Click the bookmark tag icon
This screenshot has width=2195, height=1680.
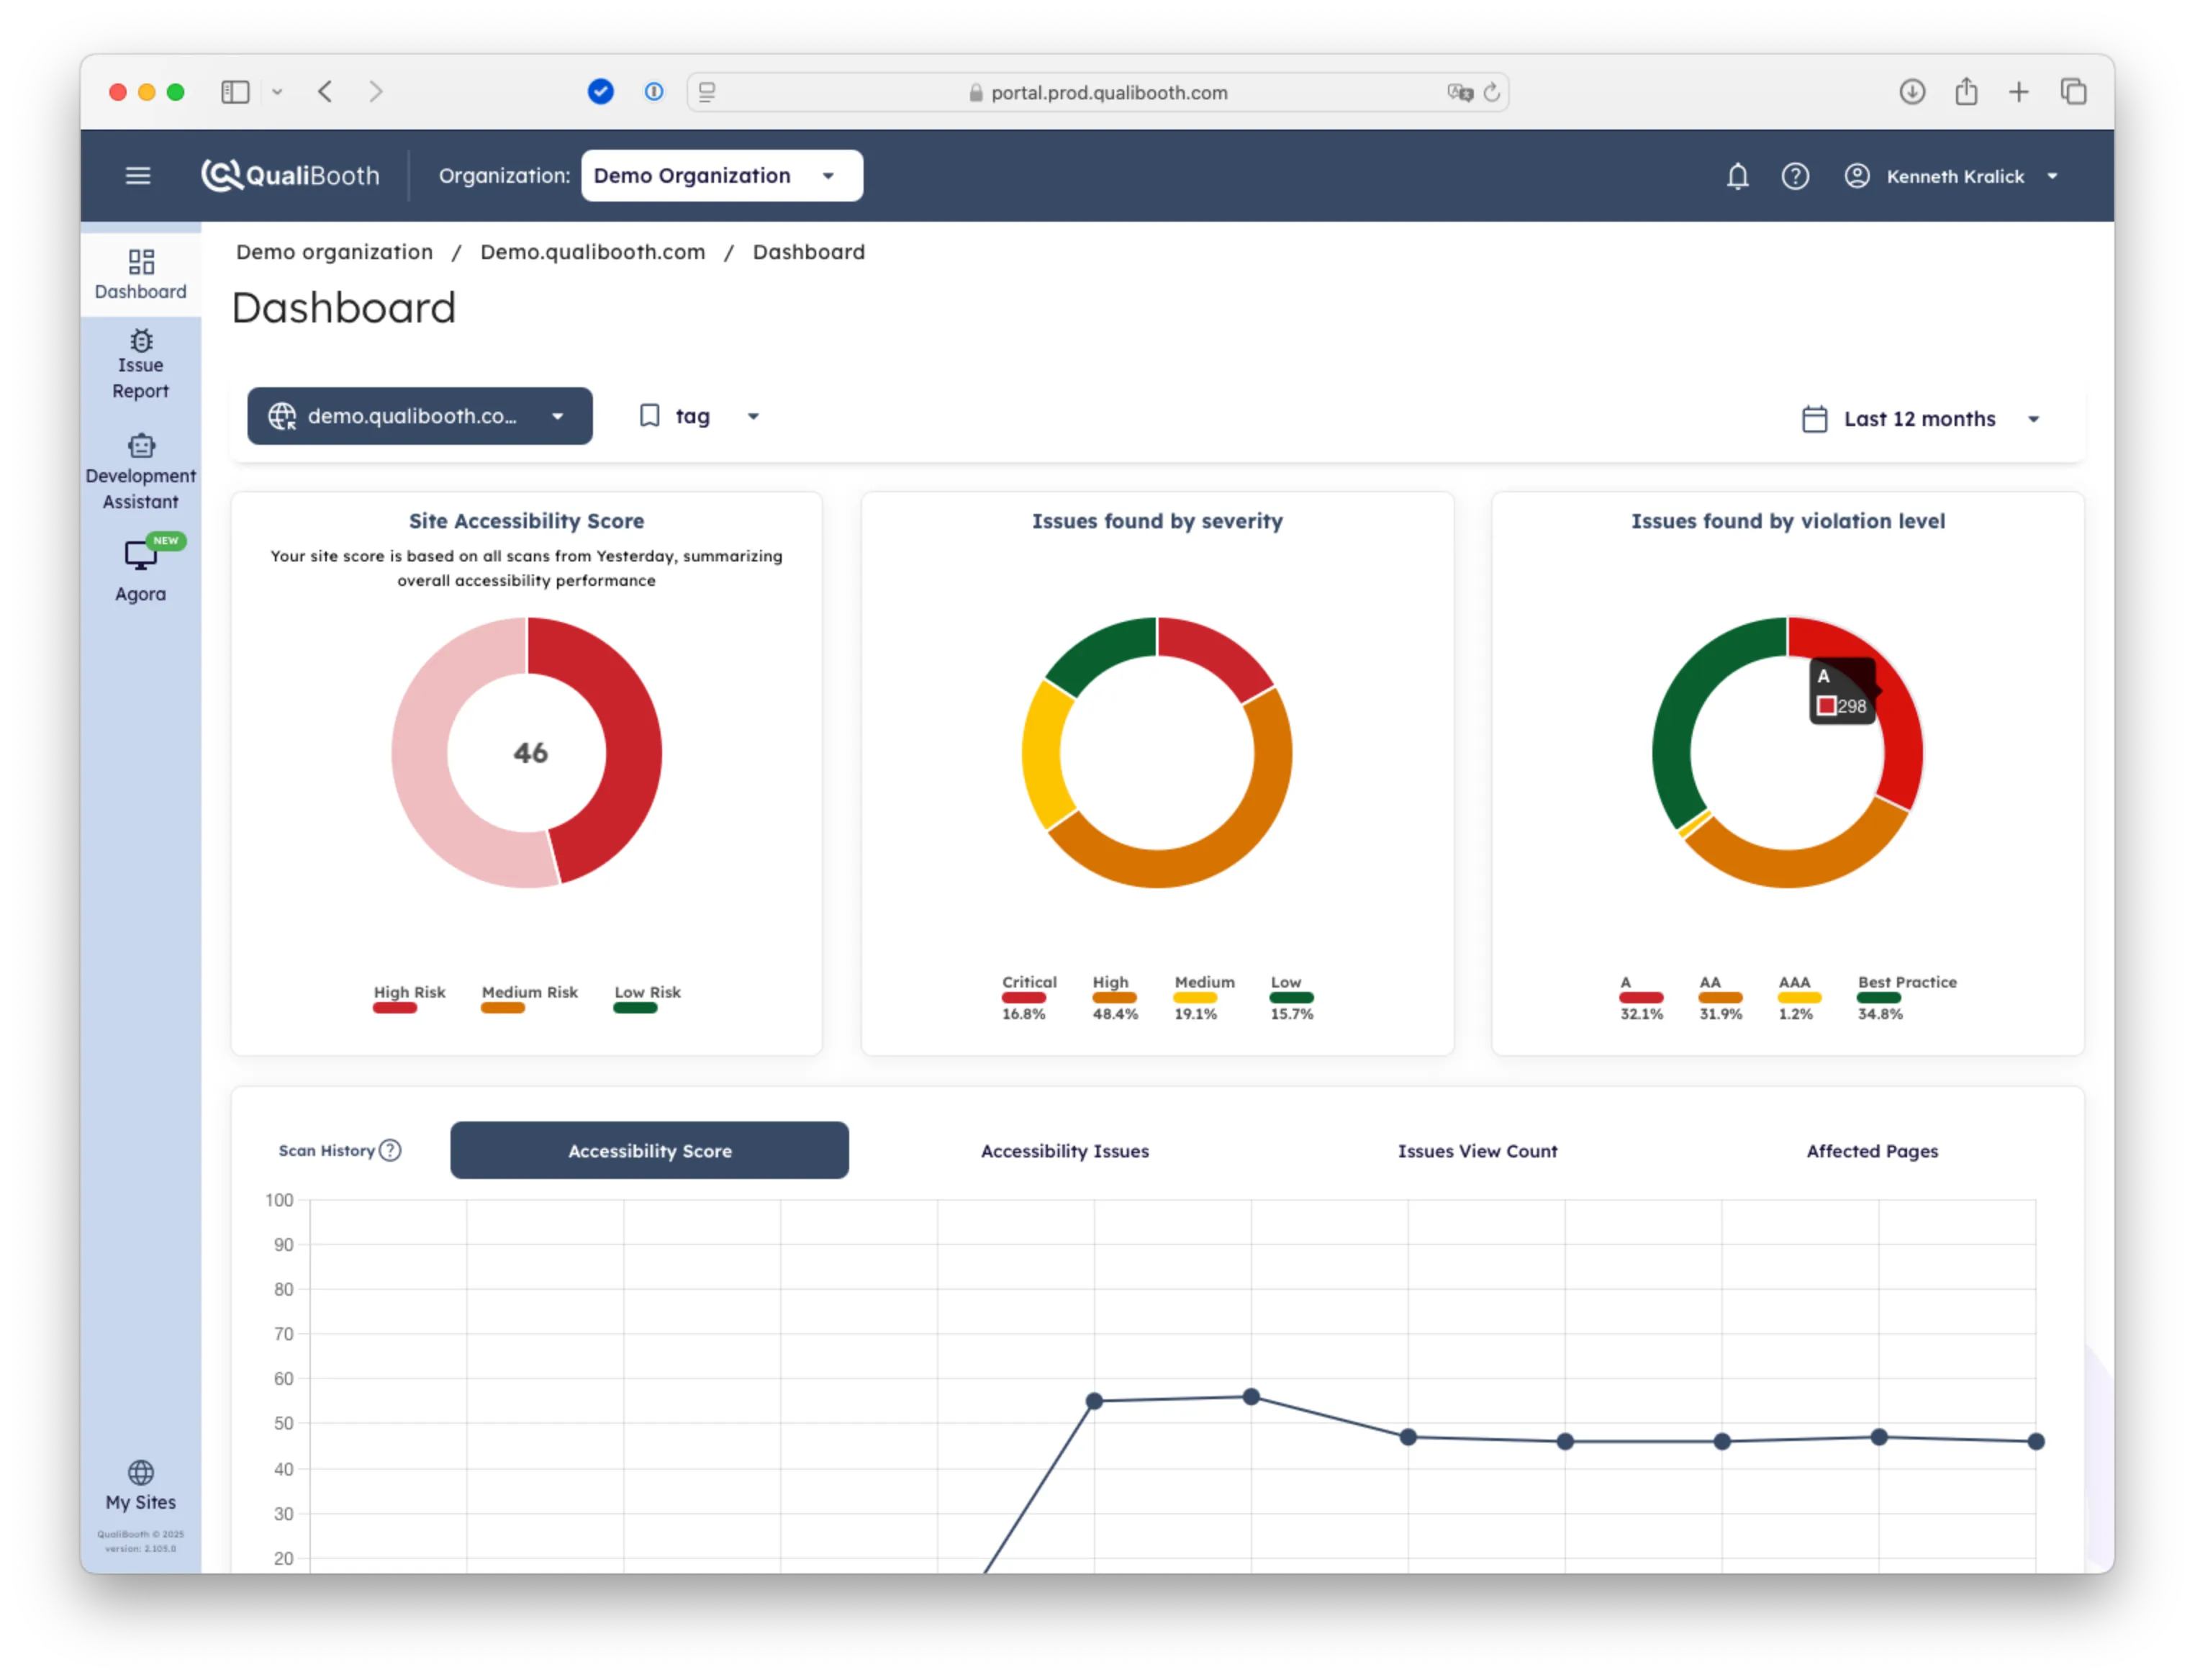click(x=650, y=416)
